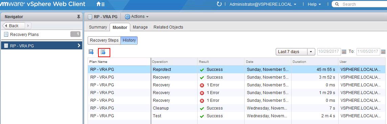The height and width of the screenshot is (124, 387).
Task: Click the search magnifier icon
Action: (337, 4)
